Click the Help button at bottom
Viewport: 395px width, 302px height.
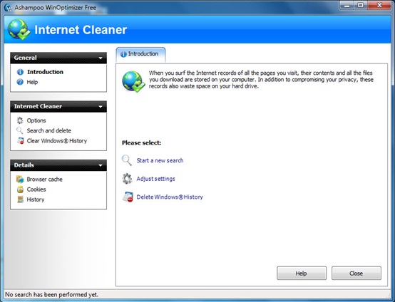[302, 274]
